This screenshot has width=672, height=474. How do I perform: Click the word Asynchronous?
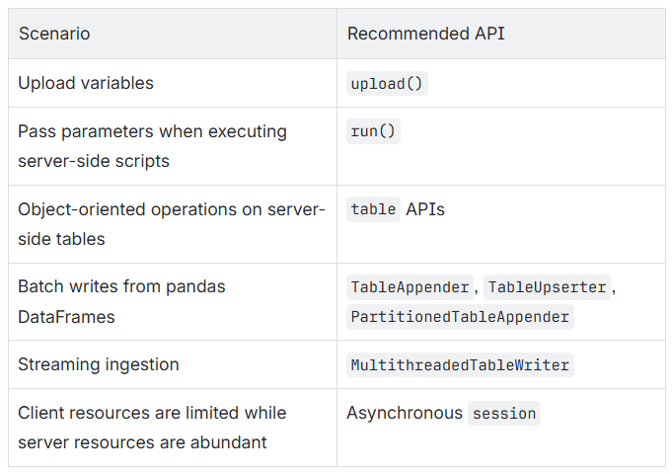[x=405, y=413]
